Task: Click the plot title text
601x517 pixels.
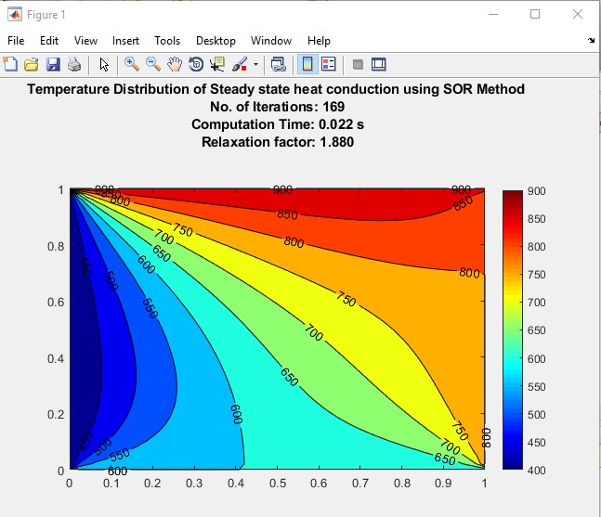Action: tap(276, 90)
